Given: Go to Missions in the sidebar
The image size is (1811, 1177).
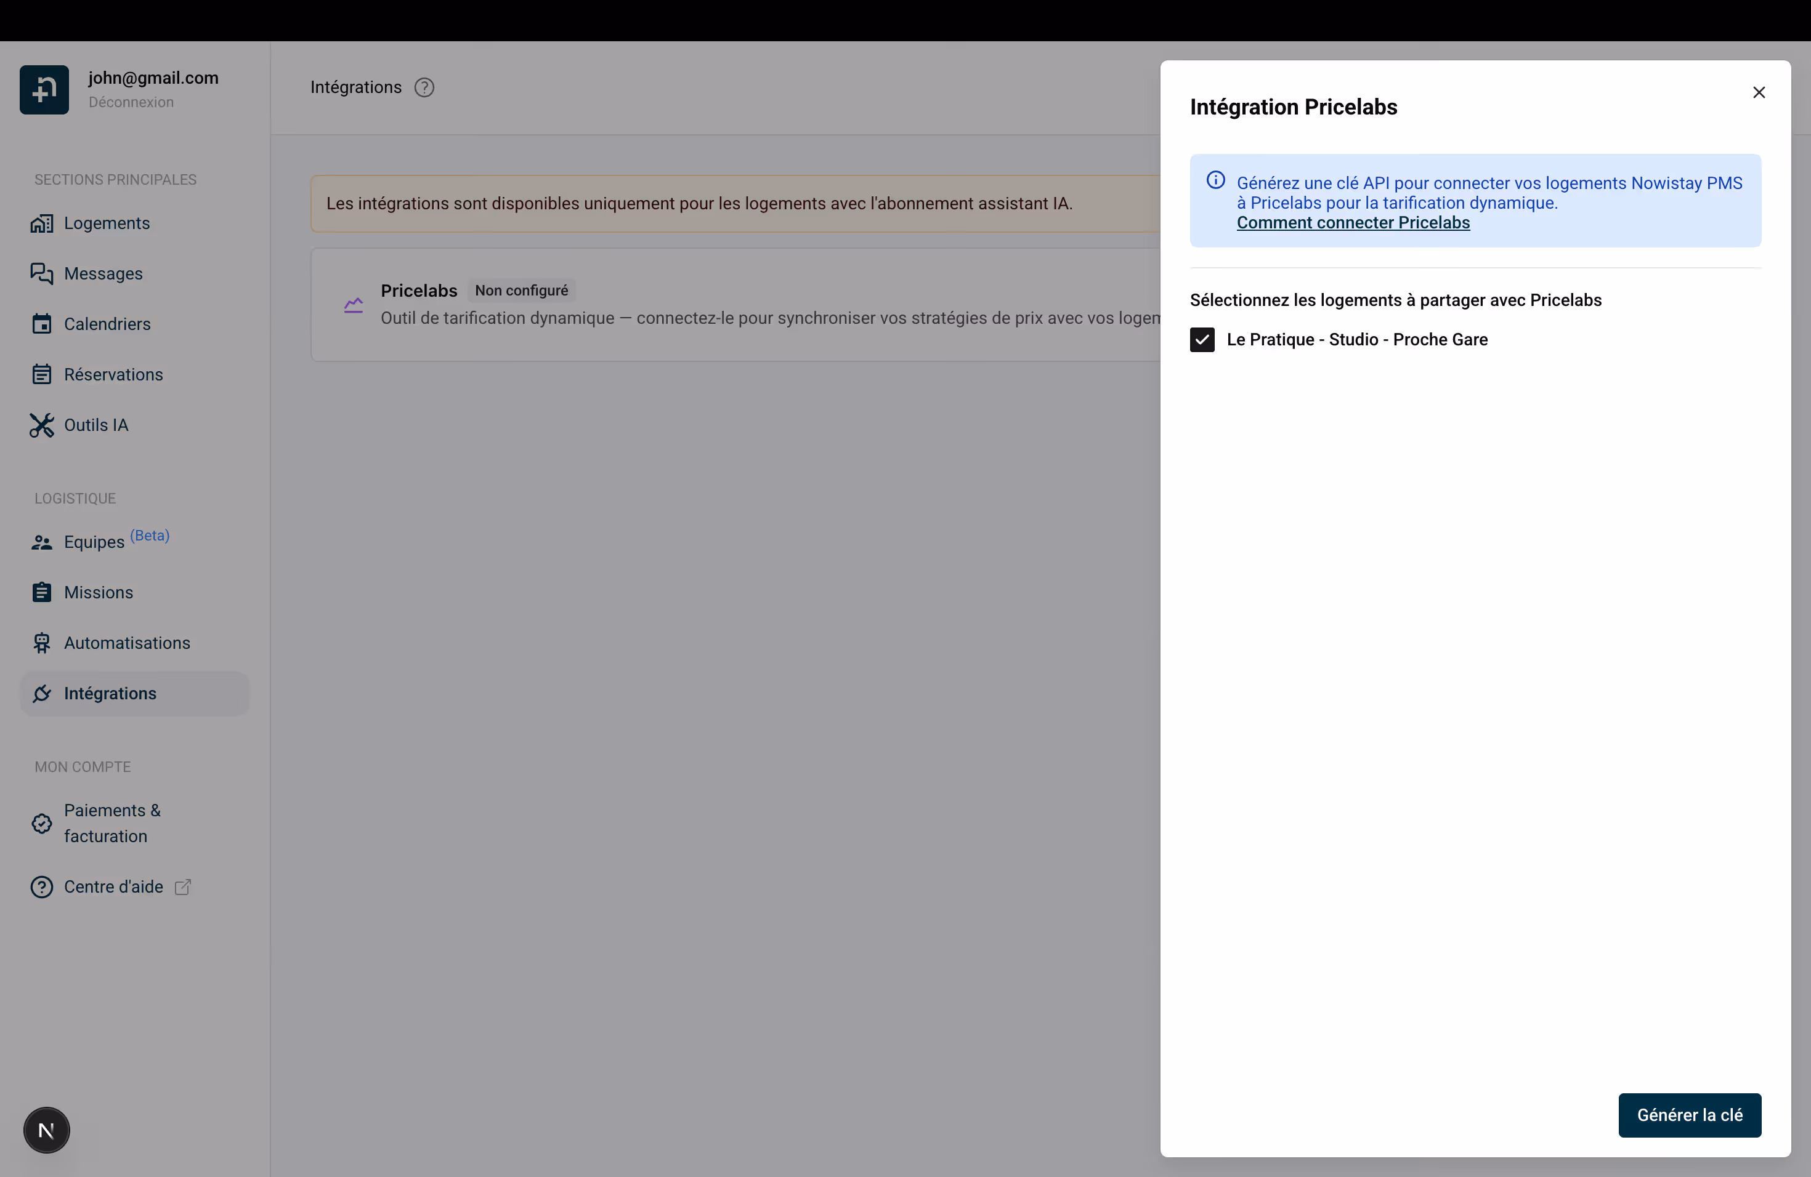Looking at the screenshot, I should coord(98,592).
